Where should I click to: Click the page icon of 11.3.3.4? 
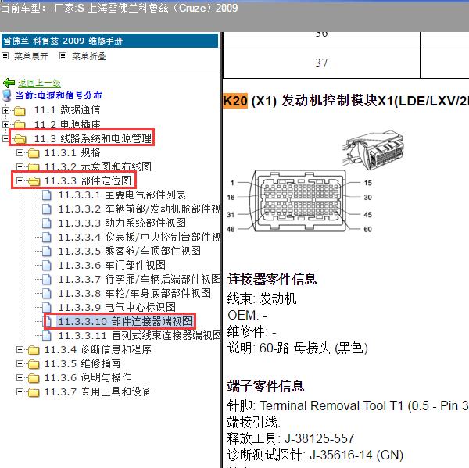[47, 238]
